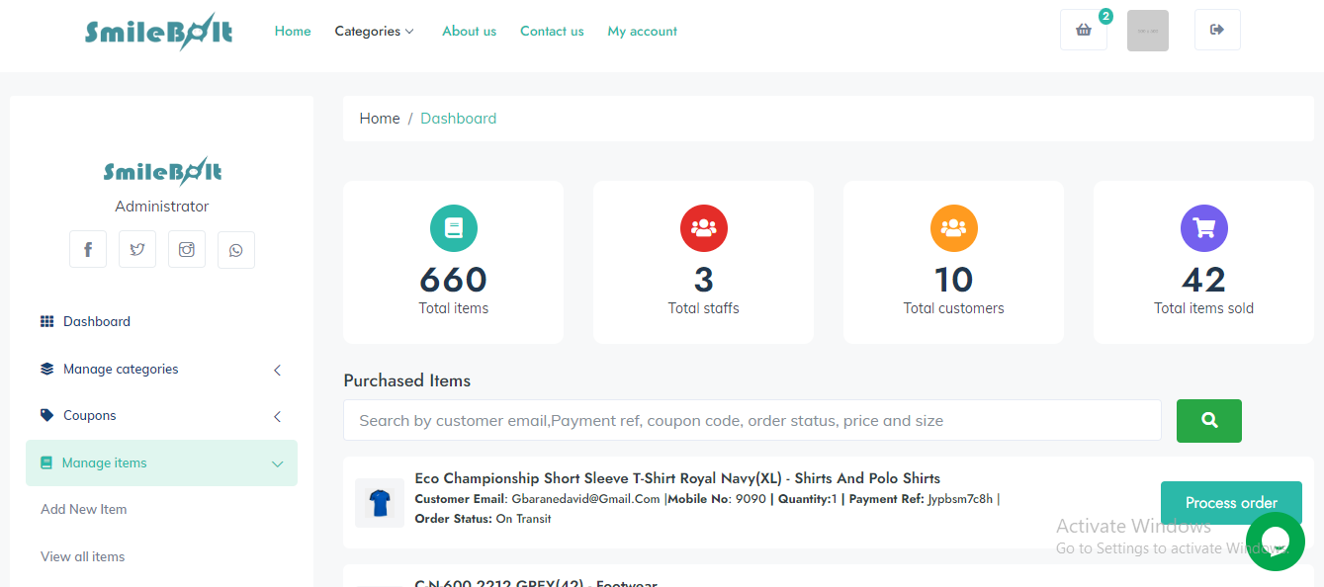Image resolution: width=1324 pixels, height=587 pixels.
Task: Click the green search magnifier button
Action: [1208, 421]
